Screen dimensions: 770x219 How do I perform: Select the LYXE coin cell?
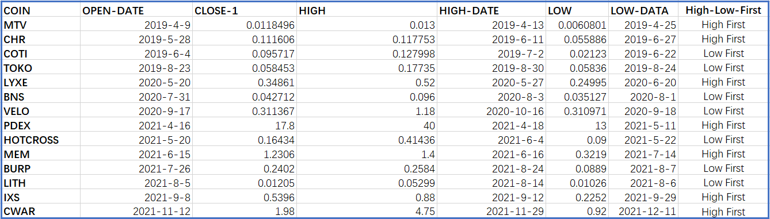41,82
